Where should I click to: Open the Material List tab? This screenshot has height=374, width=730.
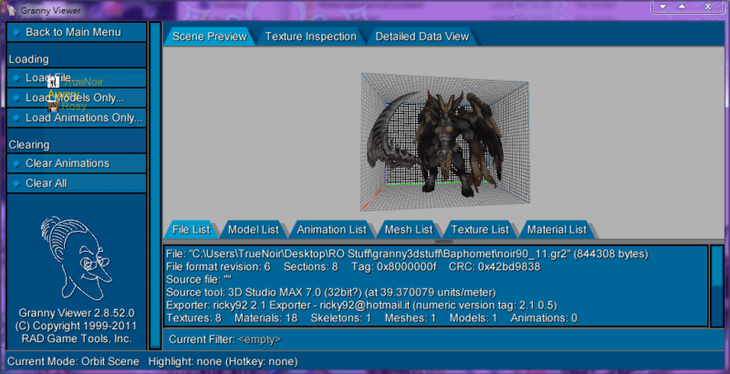pyautogui.click(x=557, y=229)
